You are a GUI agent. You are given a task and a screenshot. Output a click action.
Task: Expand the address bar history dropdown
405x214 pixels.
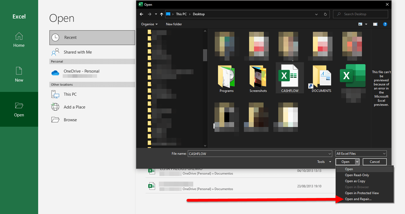point(316,14)
